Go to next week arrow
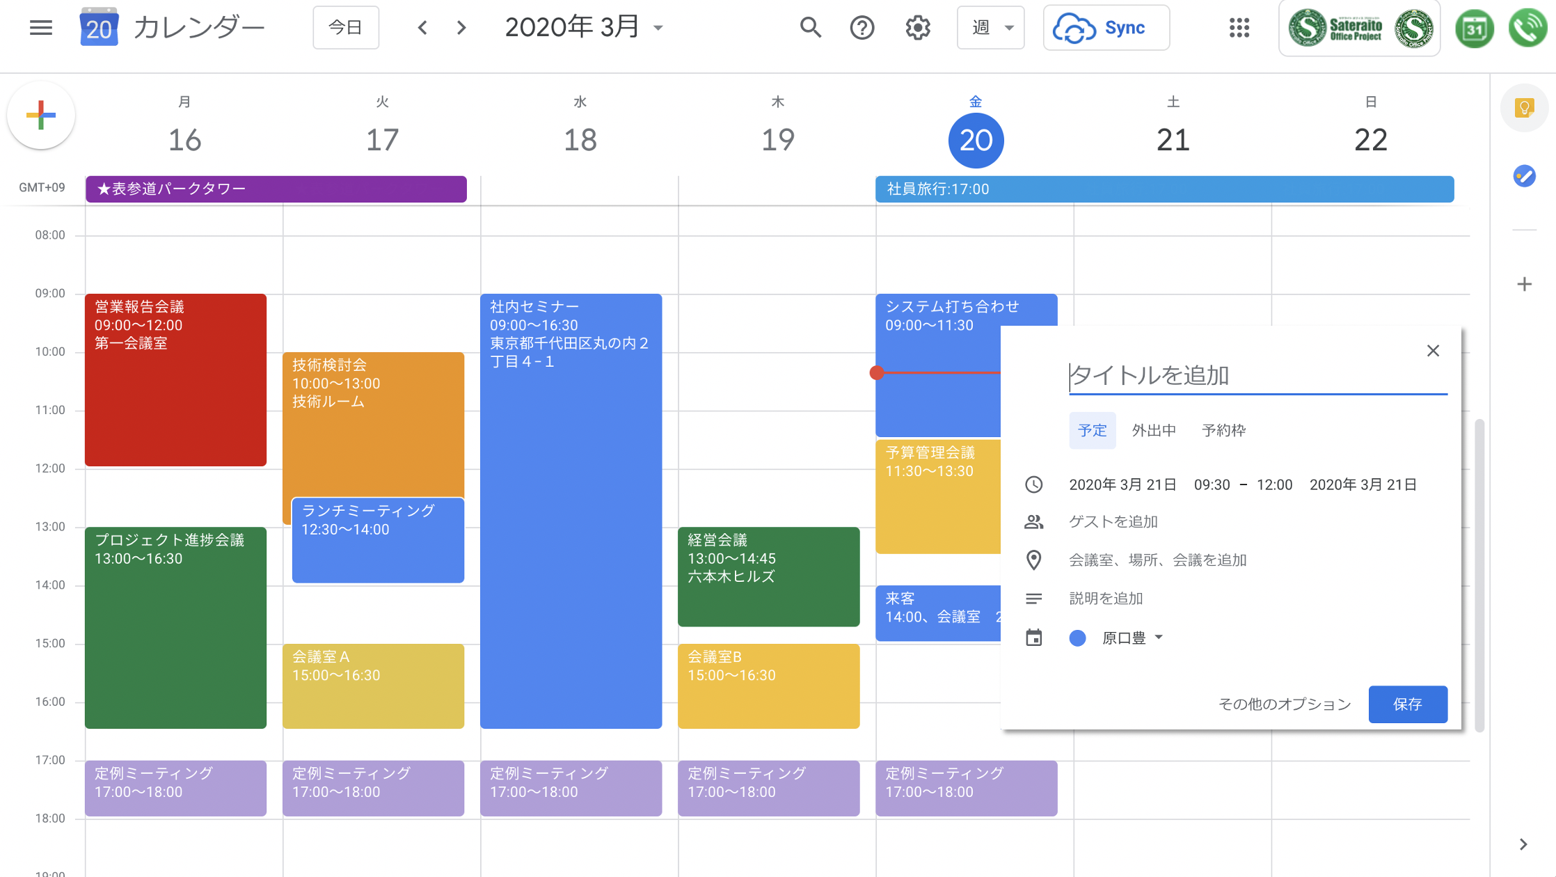1556x877 pixels. tap(461, 28)
